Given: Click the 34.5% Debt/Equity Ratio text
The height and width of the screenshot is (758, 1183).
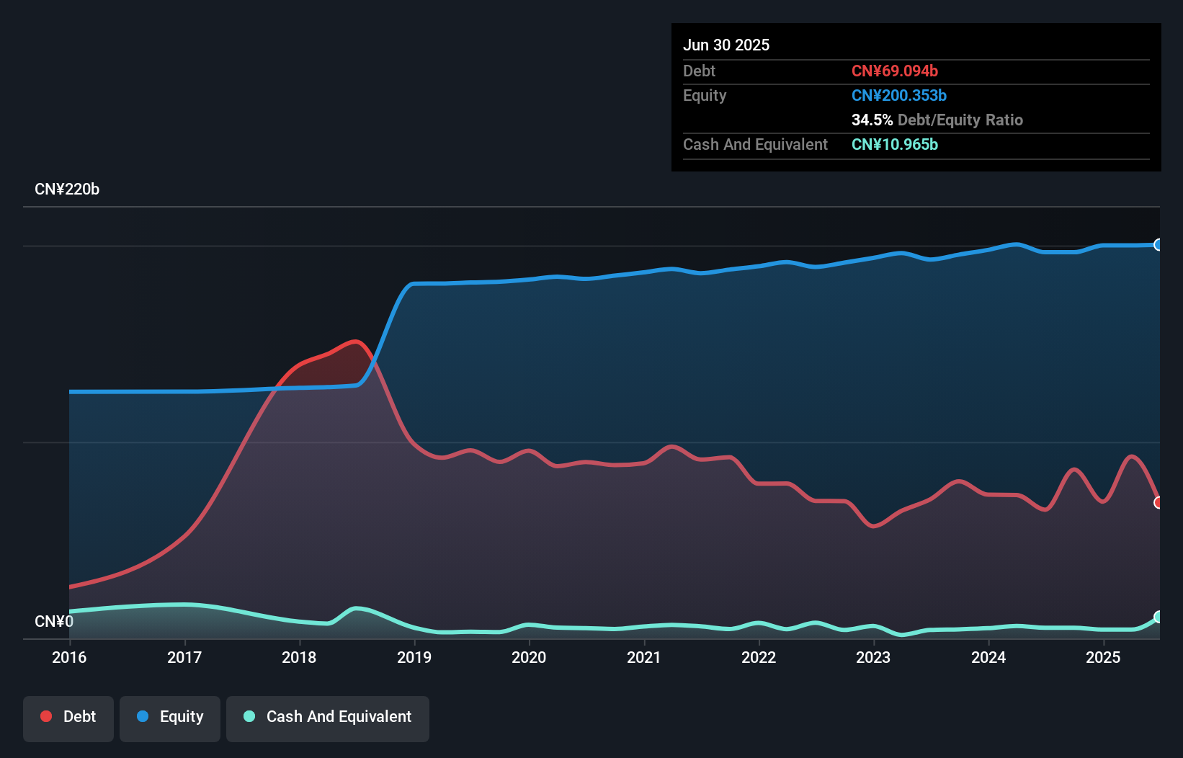Looking at the screenshot, I should [x=937, y=120].
